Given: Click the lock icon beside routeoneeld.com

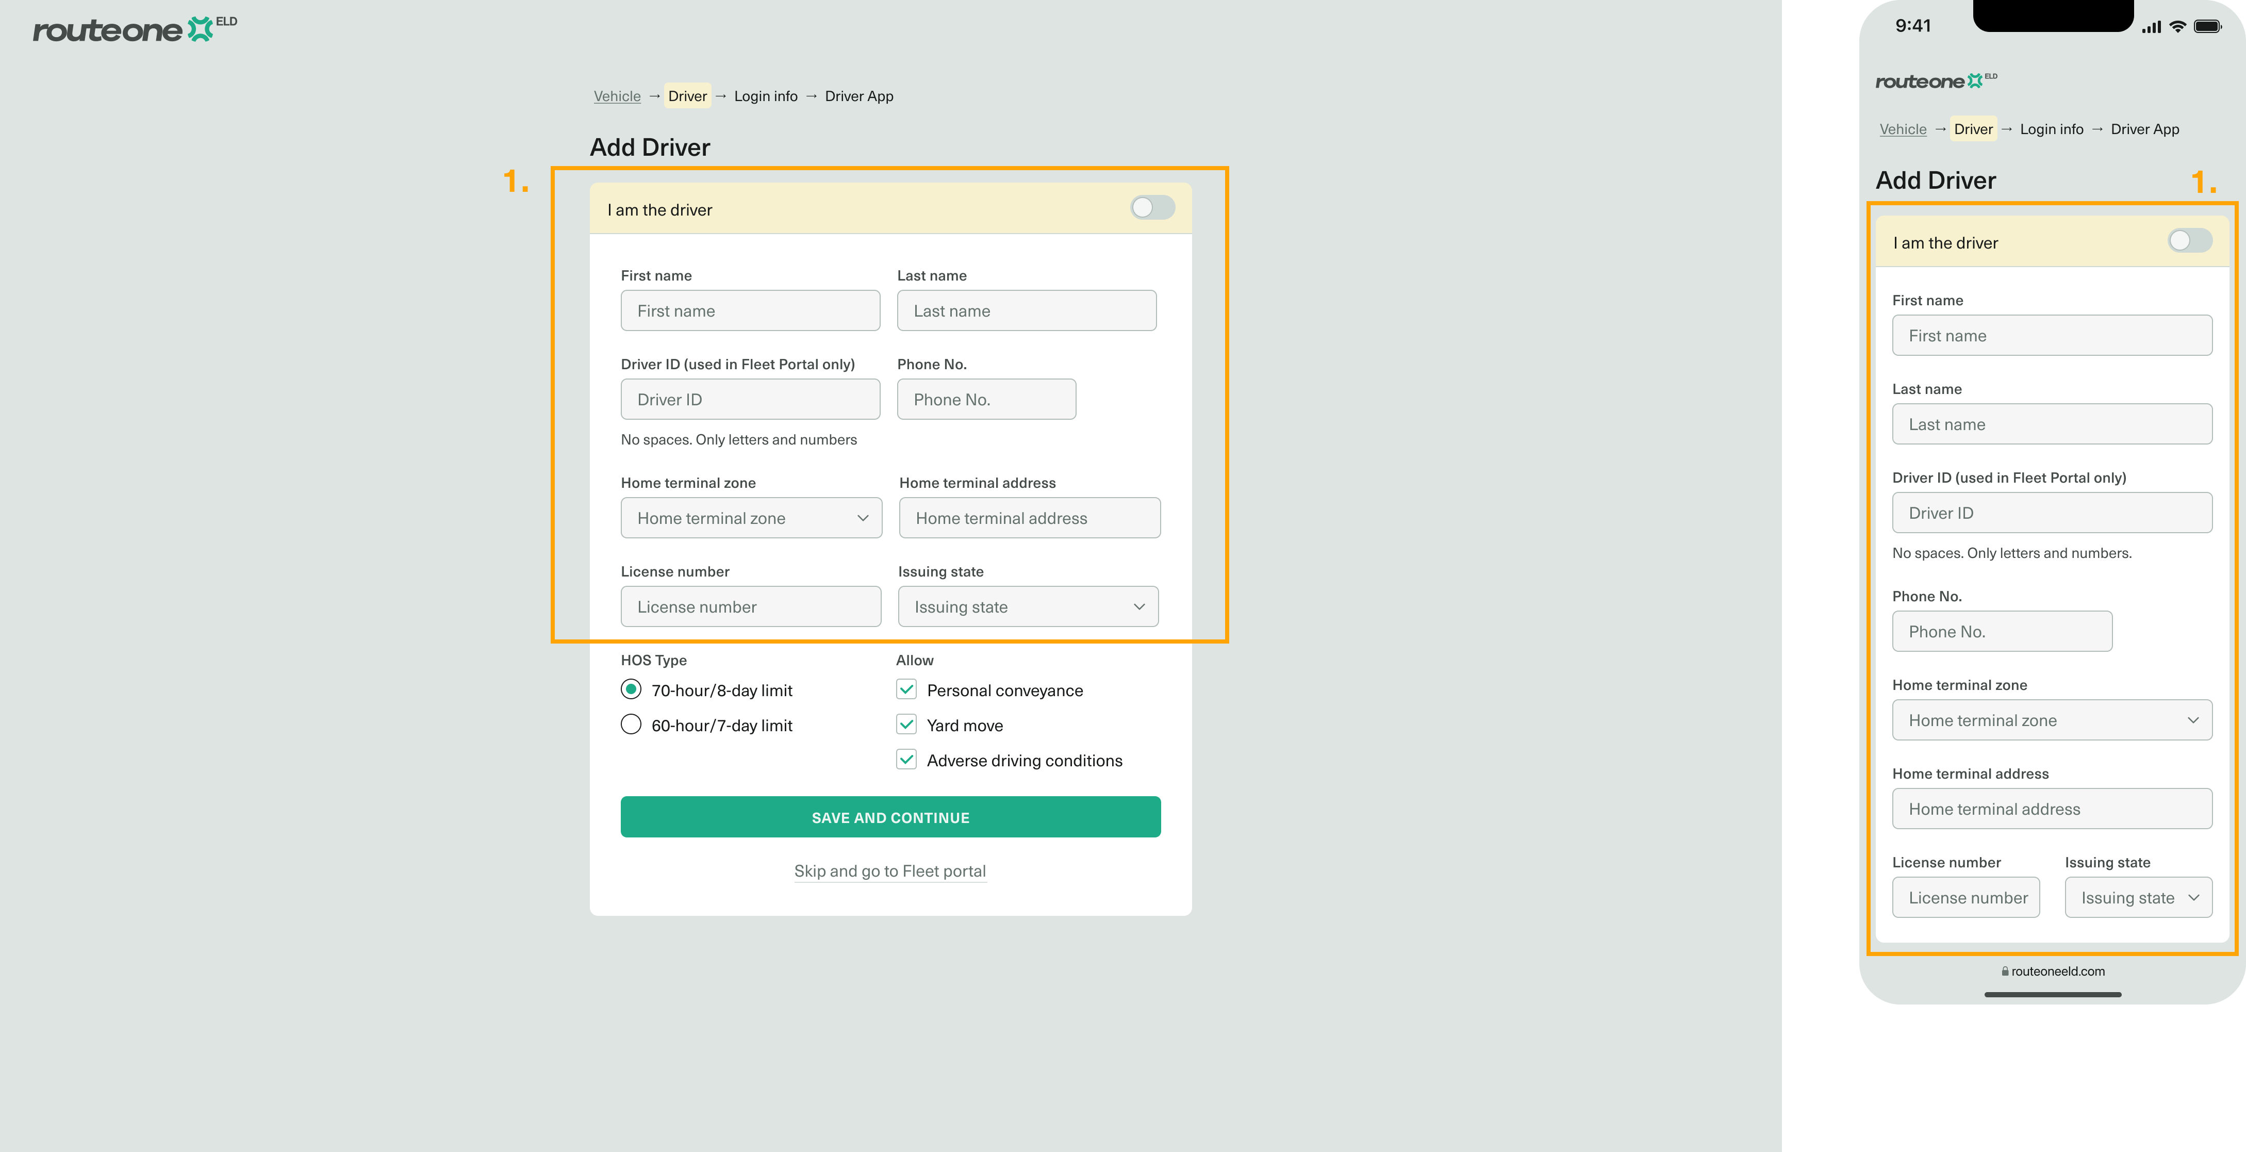Looking at the screenshot, I should (2005, 970).
